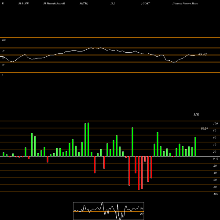
Task: Click the 40 label on the MR axis
Action: coord(215,145)
